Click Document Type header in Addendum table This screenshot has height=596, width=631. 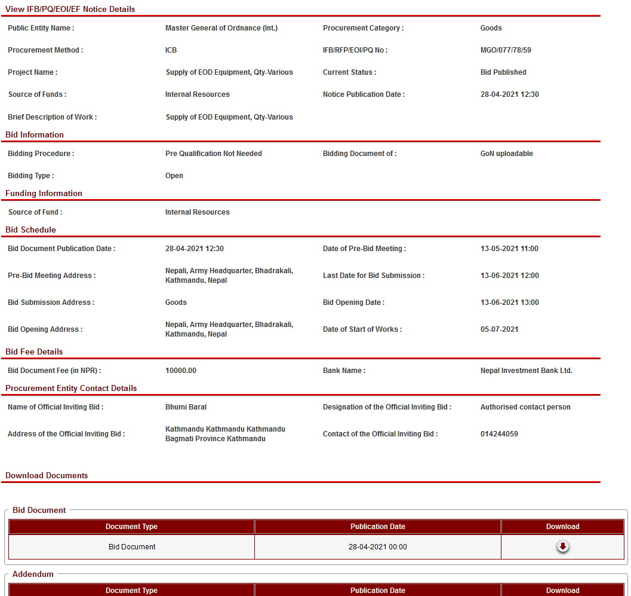point(131,590)
